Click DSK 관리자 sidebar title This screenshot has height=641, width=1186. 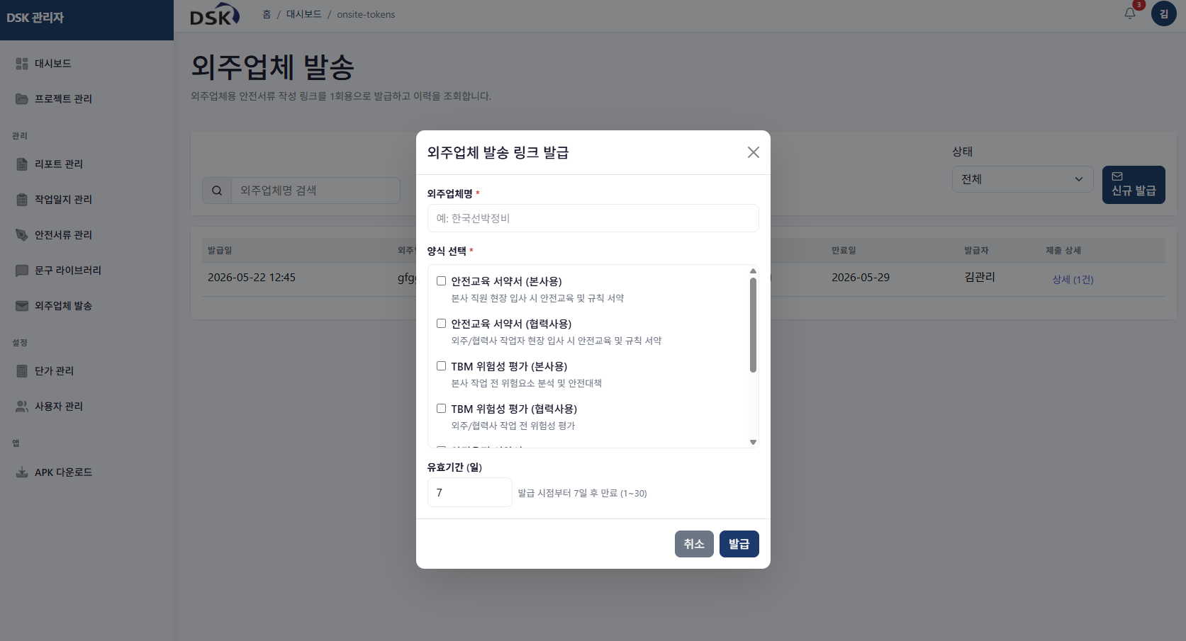click(35, 18)
